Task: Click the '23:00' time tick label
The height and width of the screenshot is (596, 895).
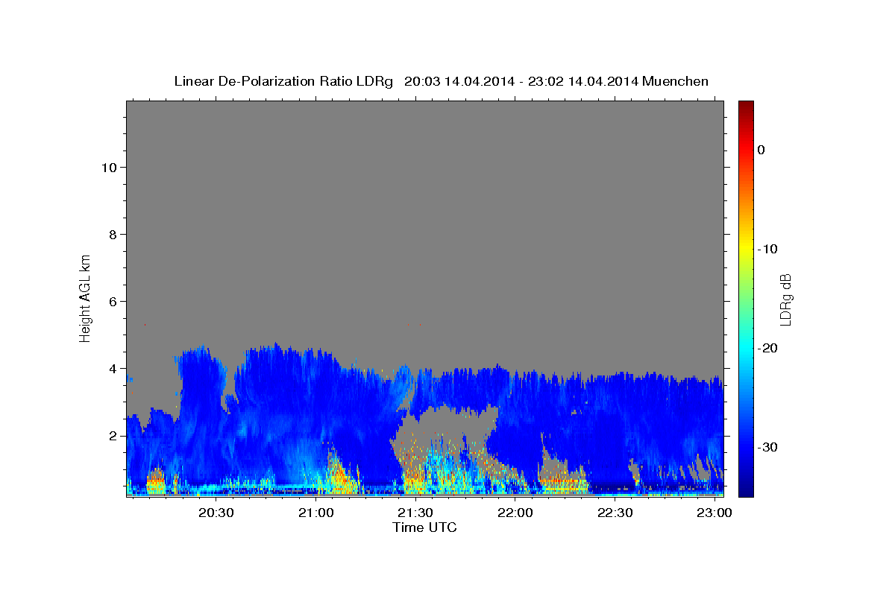Action: click(715, 513)
